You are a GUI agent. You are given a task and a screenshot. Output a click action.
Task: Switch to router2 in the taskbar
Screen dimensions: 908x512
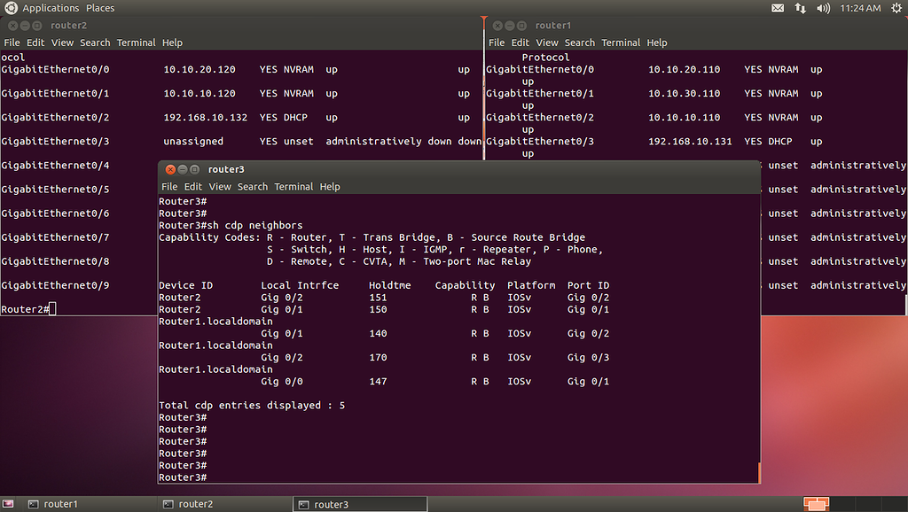[x=224, y=504]
